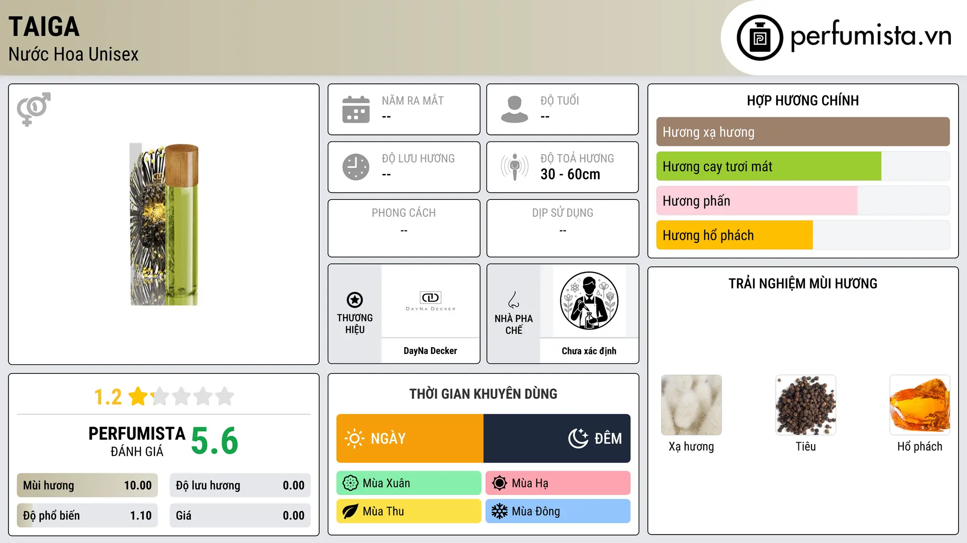This screenshot has width=967, height=543.
Task: Click the filled gold rating star
Action: tap(138, 396)
